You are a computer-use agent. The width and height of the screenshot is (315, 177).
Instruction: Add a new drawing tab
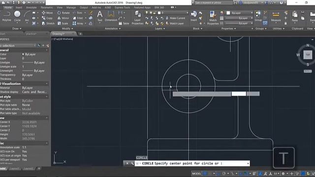[80, 34]
